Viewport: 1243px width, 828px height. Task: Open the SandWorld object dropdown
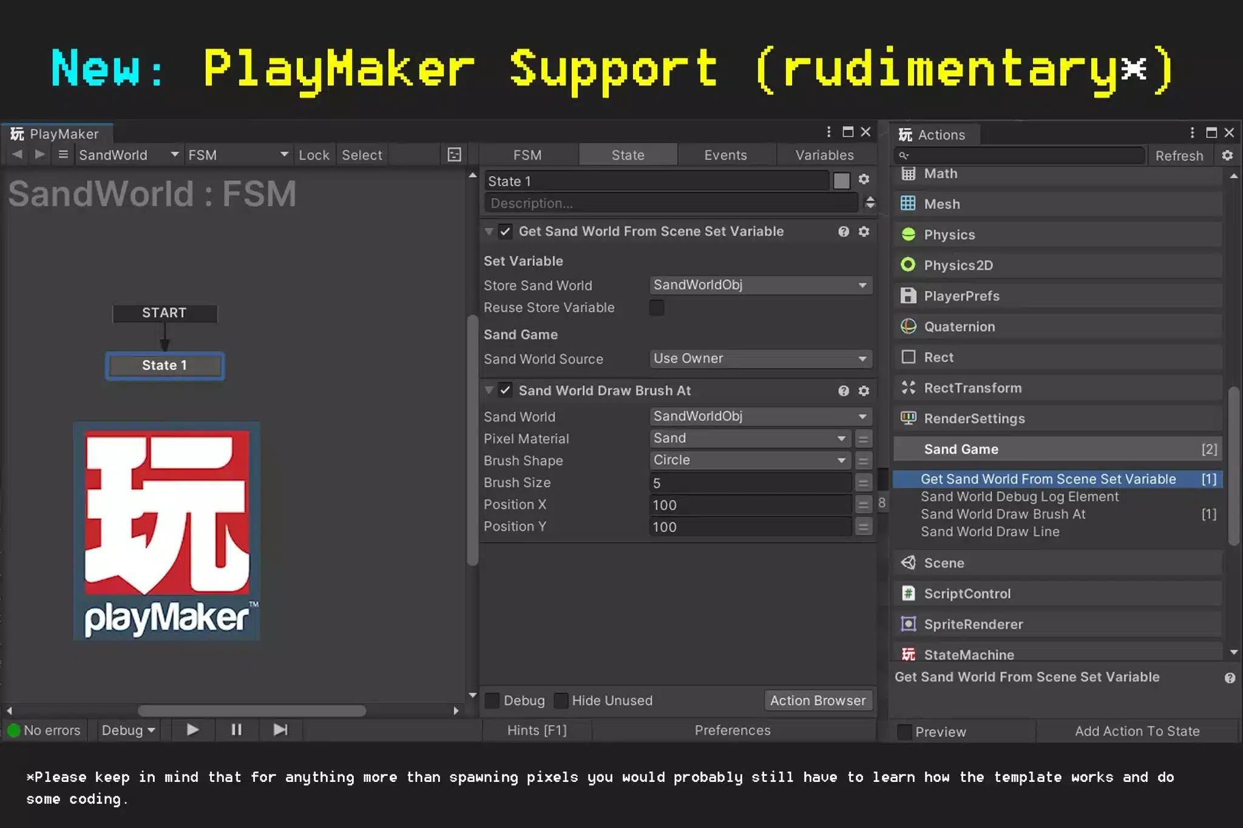(x=129, y=155)
